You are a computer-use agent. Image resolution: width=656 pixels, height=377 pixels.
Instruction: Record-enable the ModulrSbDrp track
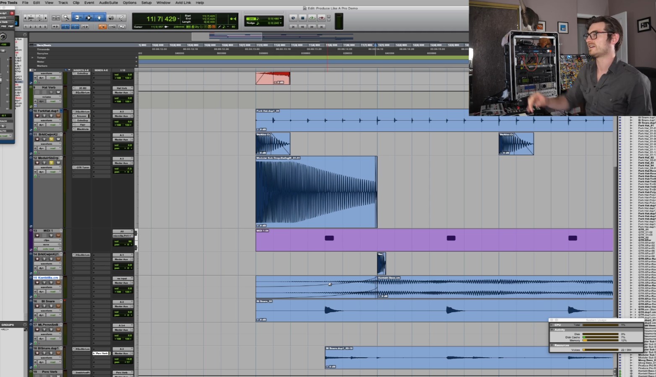point(37,163)
